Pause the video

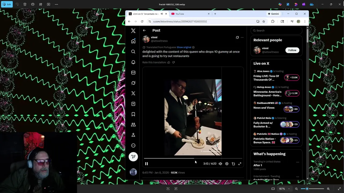tap(146, 164)
